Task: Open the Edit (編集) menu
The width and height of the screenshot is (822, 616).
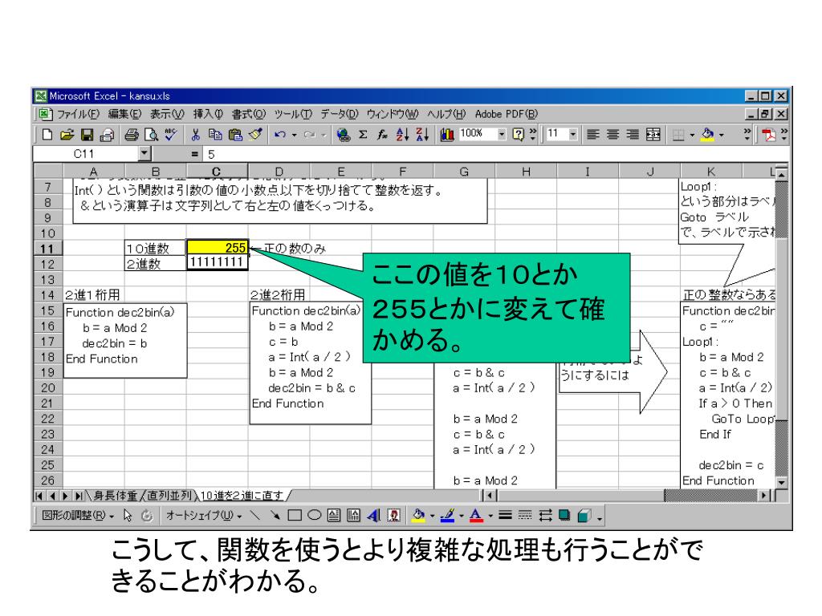Action: point(124,114)
